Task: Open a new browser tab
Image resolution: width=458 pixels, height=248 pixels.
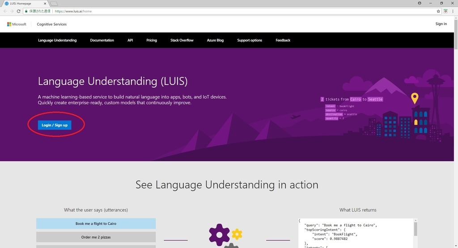Action: (x=54, y=4)
